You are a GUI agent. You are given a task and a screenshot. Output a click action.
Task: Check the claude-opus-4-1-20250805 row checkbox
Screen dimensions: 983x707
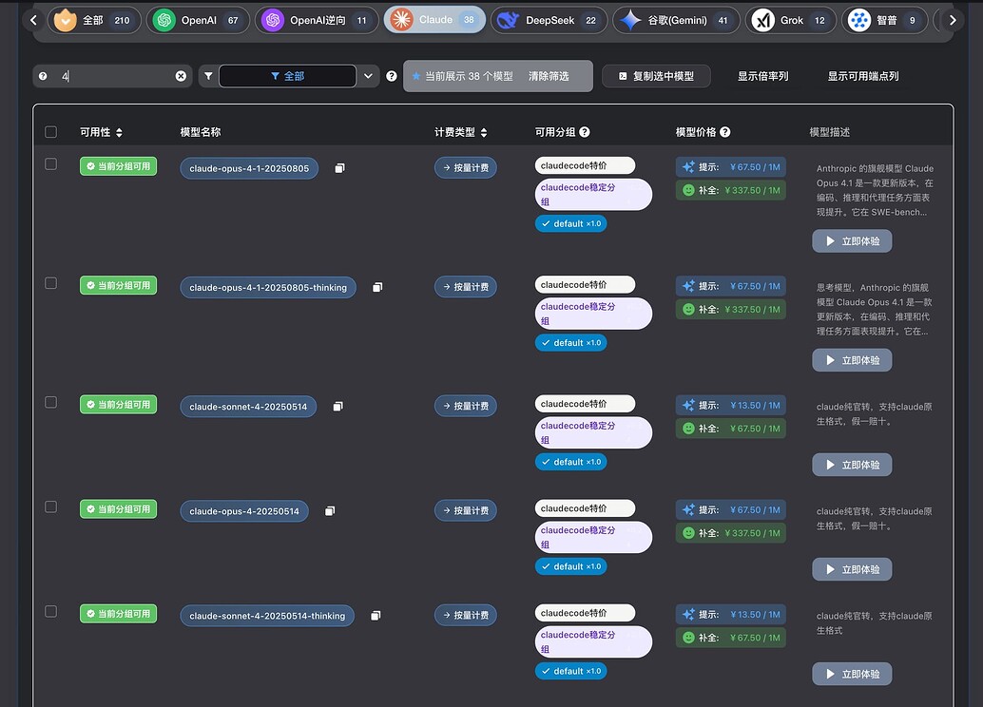[50, 163]
